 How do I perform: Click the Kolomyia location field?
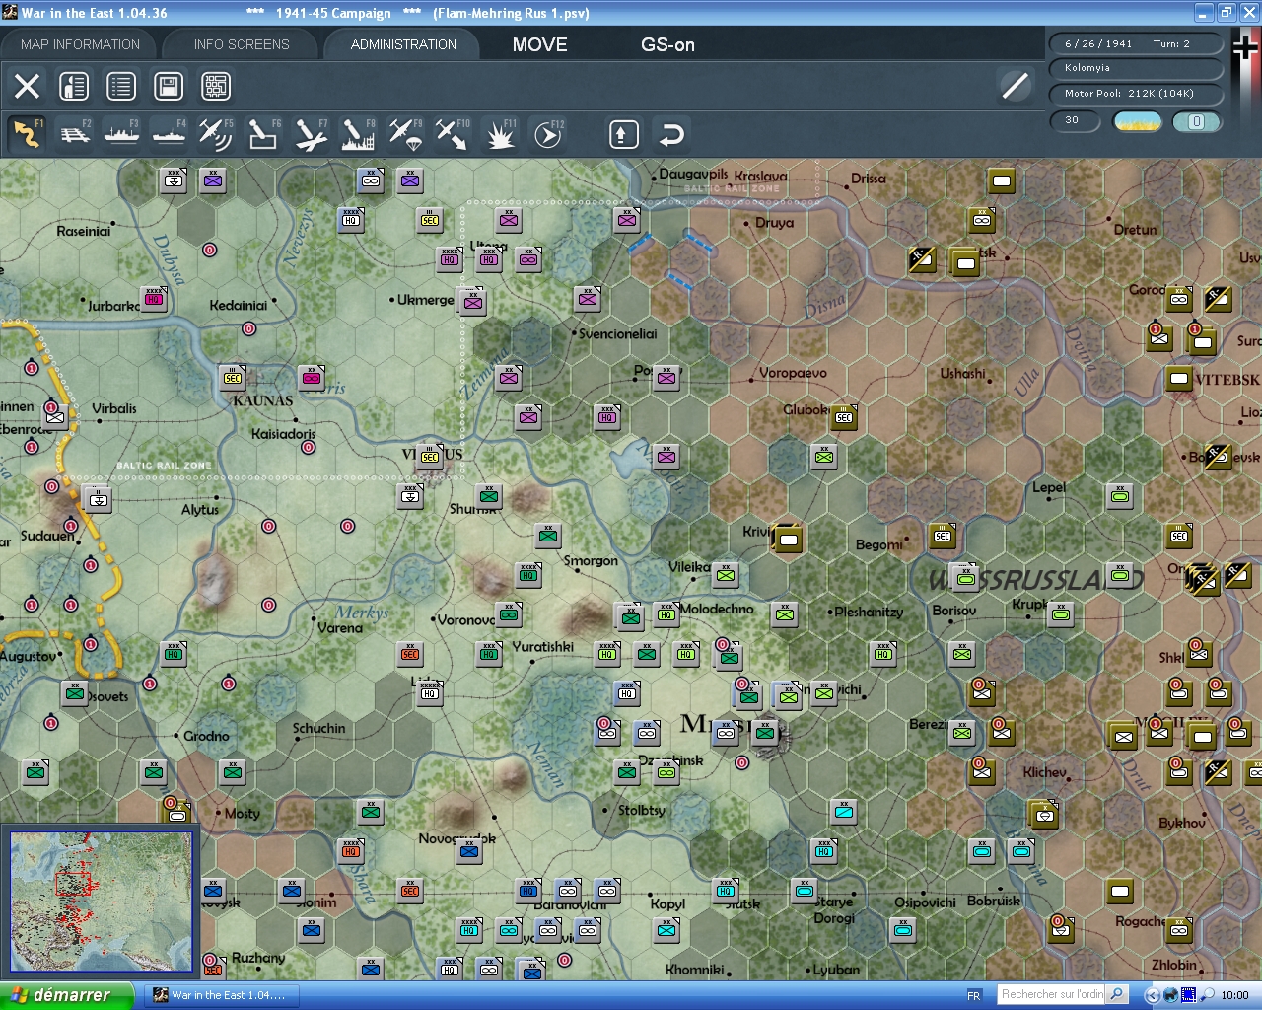tap(1136, 68)
